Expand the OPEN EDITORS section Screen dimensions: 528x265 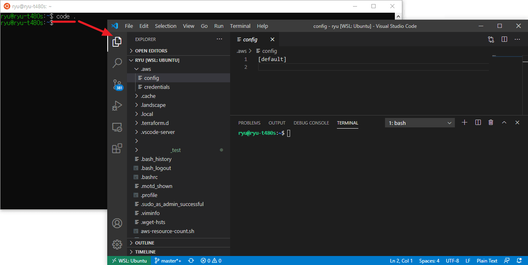coord(179,51)
